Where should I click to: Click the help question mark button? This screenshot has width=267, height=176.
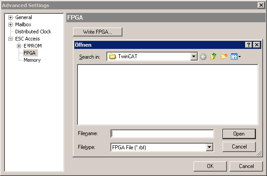(x=249, y=45)
